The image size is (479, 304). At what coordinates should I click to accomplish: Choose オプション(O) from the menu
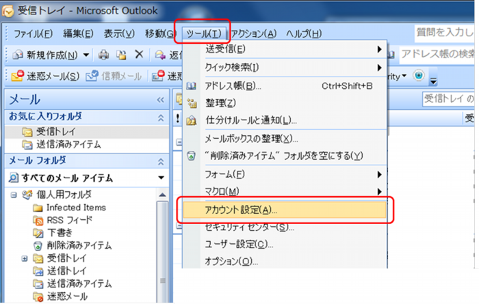coord(285,262)
